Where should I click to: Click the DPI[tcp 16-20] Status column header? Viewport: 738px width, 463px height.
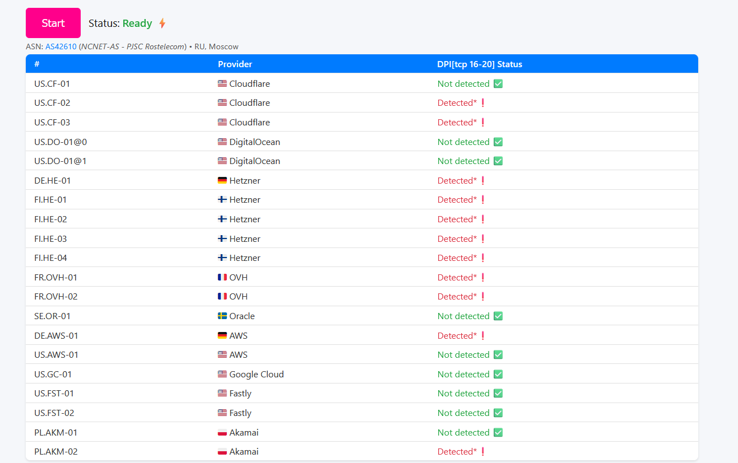tap(480, 64)
